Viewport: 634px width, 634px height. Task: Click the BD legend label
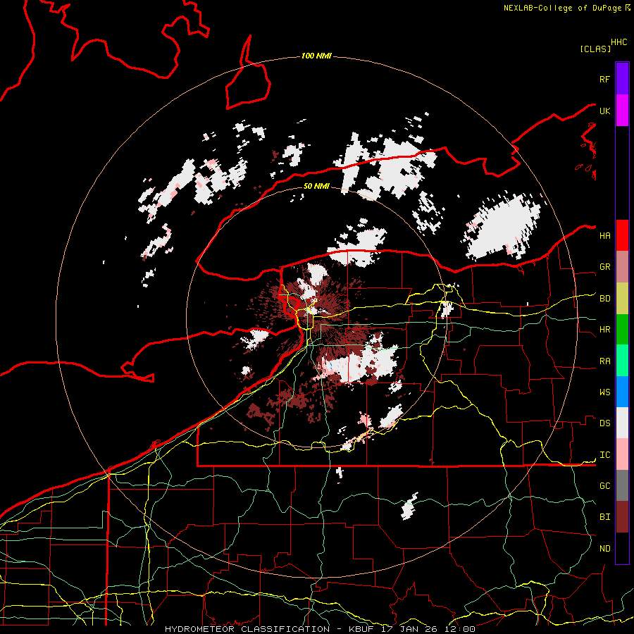point(604,299)
